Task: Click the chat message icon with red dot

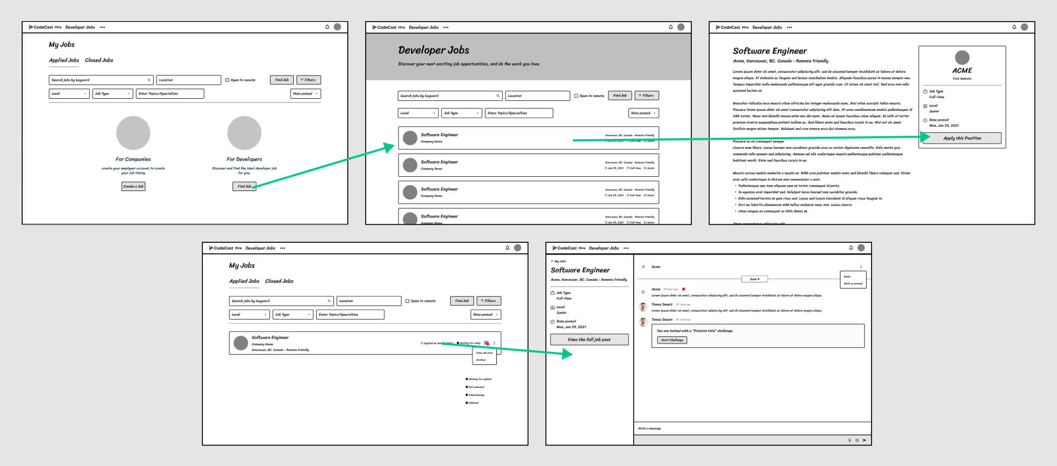Action: coord(486,343)
